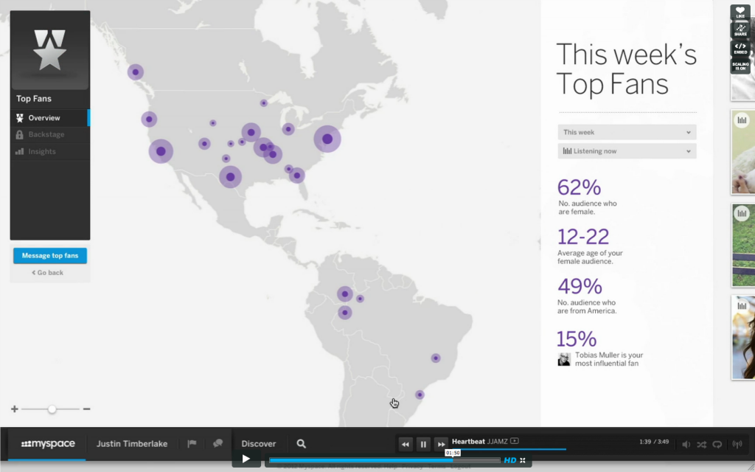755x472 pixels.
Task: Click the Message top fans button
Action: click(x=50, y=256)
